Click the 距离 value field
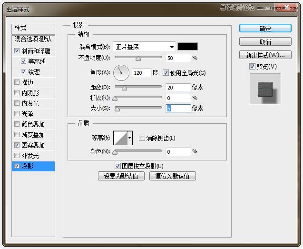Viewport: 303px width, 249px height. coord(178,88)
